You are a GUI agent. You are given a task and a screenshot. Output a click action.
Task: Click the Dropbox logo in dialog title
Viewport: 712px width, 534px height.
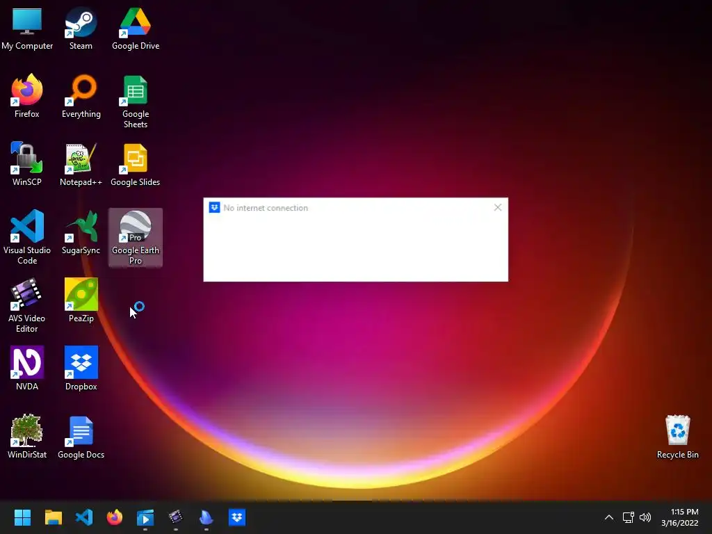coord(214,207)
